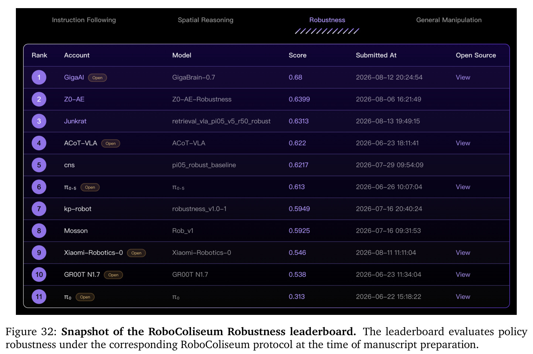Click the 0.5925 score value
Viewport: 533px width, 354px height.
point(299,231)
